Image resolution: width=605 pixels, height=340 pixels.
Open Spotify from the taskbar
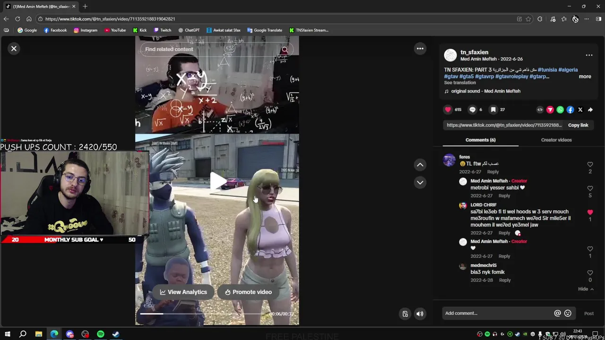point(101,334)
